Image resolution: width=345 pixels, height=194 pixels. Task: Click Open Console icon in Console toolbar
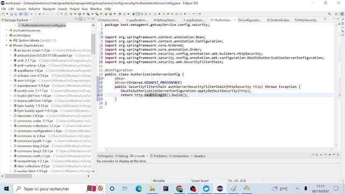326,155
